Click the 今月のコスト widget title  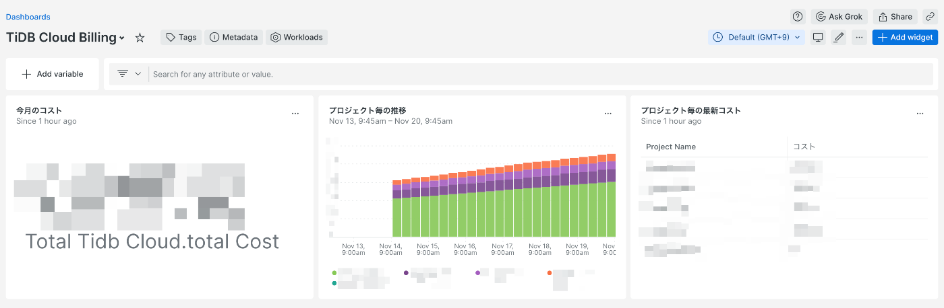pos(39,110)
